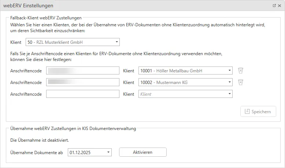Click the text 'Die Übernahme ist deaktiviert.'
The height and width of the screenshot is (168, 285).
point(40,140)
